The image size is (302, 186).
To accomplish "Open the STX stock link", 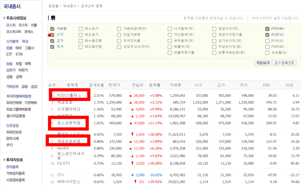I will tap(60, 175).
